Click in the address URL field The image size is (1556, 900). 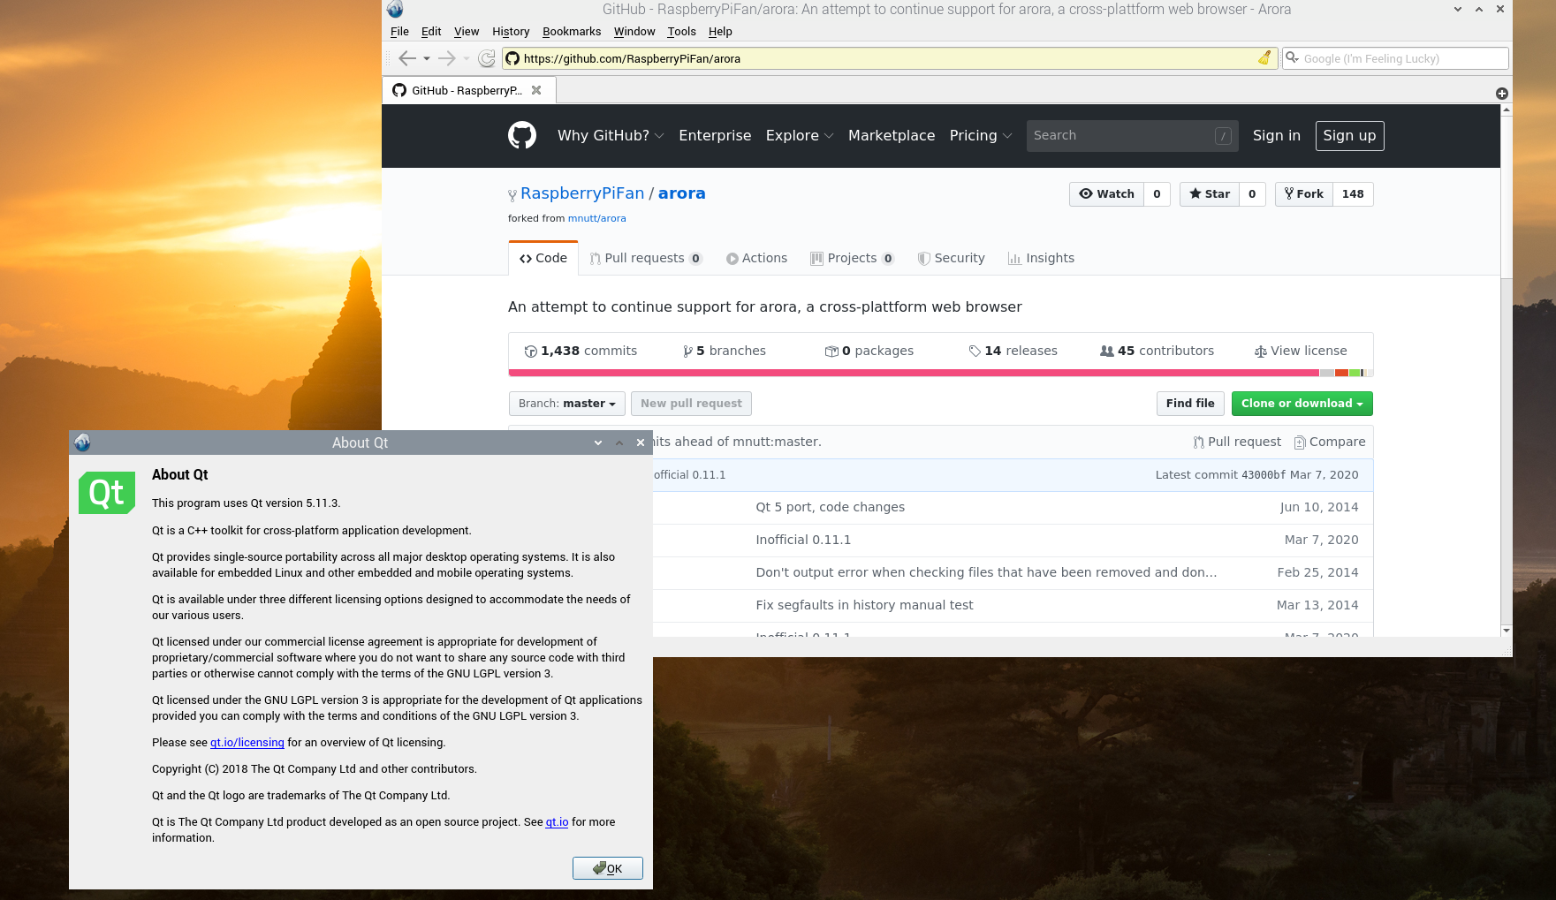point(888,58)
